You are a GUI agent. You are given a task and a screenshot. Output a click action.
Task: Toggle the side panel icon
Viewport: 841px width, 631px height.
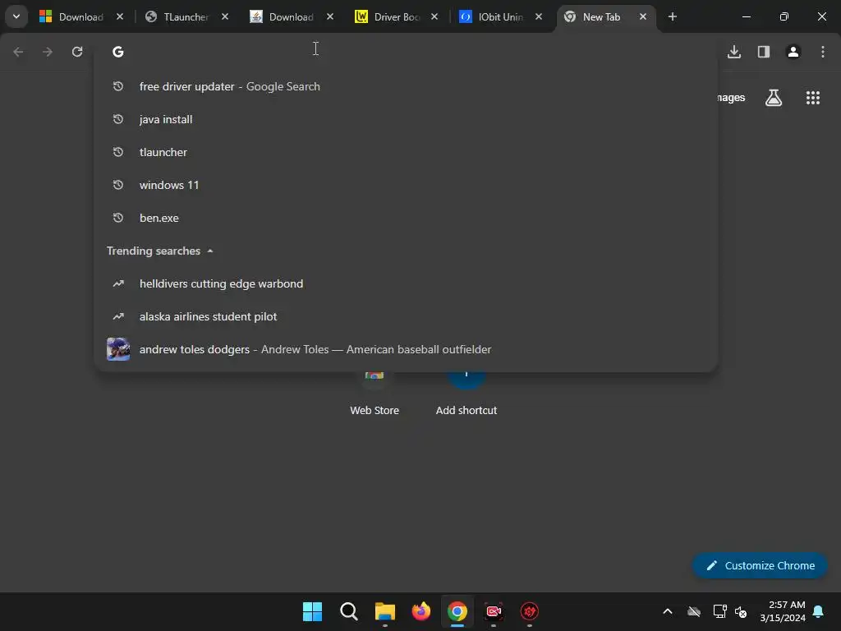point(764,52)
